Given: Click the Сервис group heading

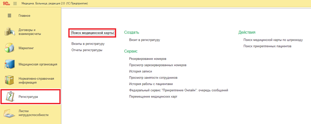Looking at the screenshot, I should point(131,51).
